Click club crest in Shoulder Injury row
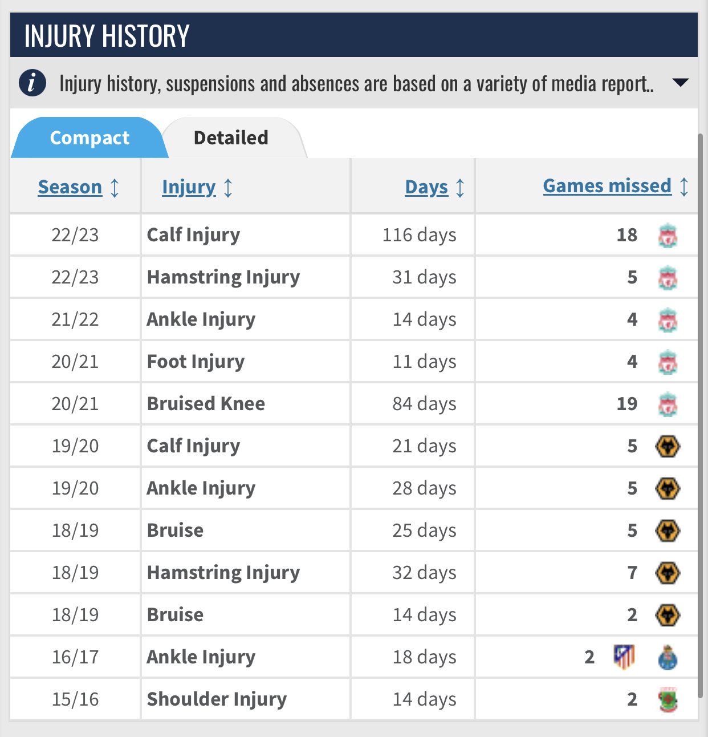 click(x=668, y=700)
